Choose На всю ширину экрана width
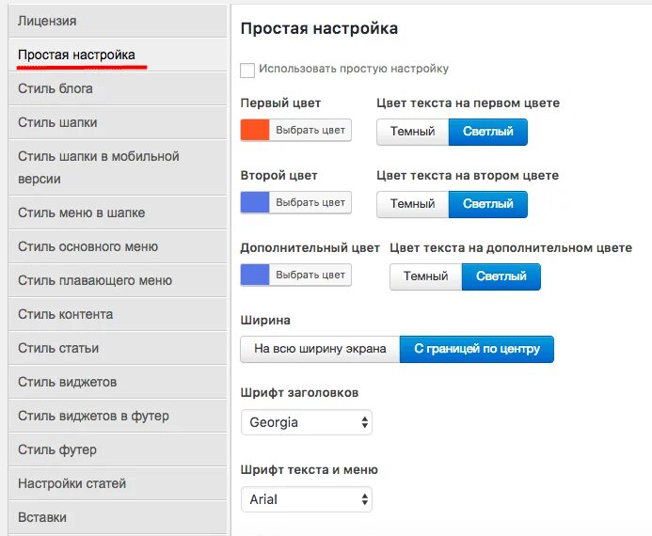Viewport: 652px width, 536px height. point(320,349)
